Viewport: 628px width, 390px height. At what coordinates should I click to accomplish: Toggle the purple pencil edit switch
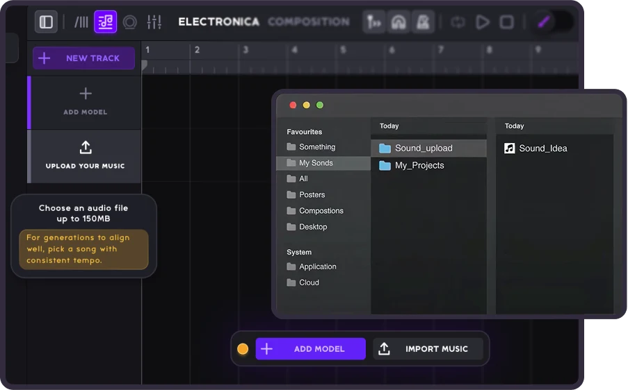554,22
